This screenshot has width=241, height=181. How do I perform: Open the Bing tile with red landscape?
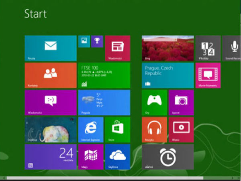click(168, 48)
